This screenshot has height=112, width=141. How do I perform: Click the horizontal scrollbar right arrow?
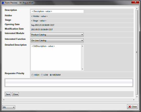pos(134,100)
